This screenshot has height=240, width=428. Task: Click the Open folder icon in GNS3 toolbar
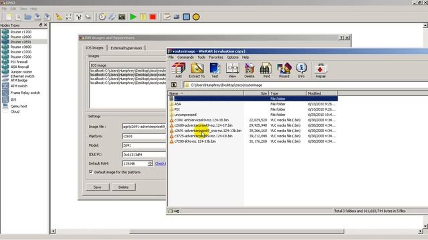(x=28, y=17)
